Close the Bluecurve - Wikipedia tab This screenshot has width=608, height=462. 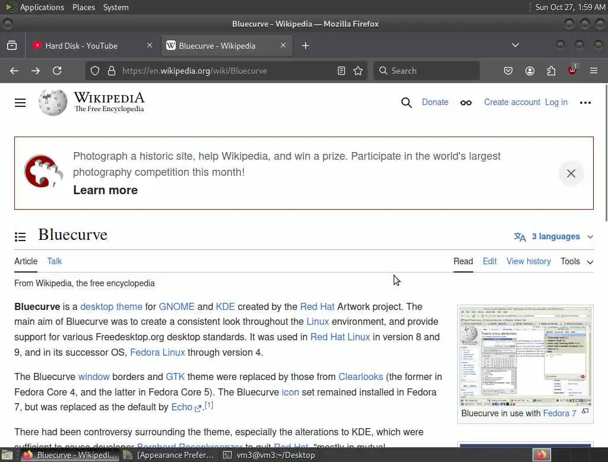click(x=283, y=45)
